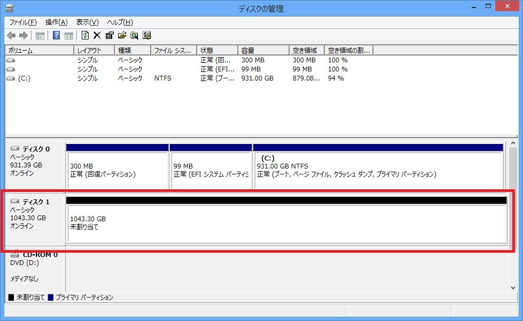Select the (C:) 931.00 GB NTFS partition block
523x321 pixels.
[378, 170]
